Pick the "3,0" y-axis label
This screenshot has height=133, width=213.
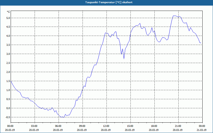(8, 54)
